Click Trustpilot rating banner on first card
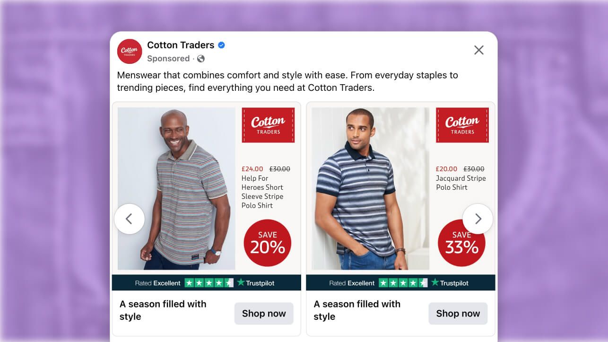 coord(206,283)
